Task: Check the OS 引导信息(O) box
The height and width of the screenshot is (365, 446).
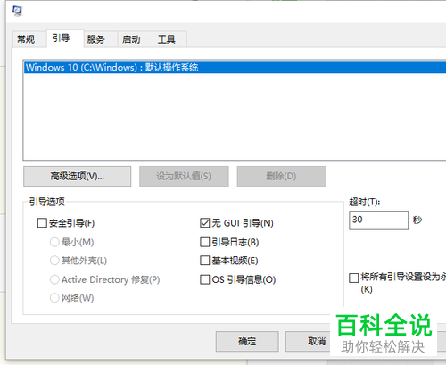Action: 204,279
